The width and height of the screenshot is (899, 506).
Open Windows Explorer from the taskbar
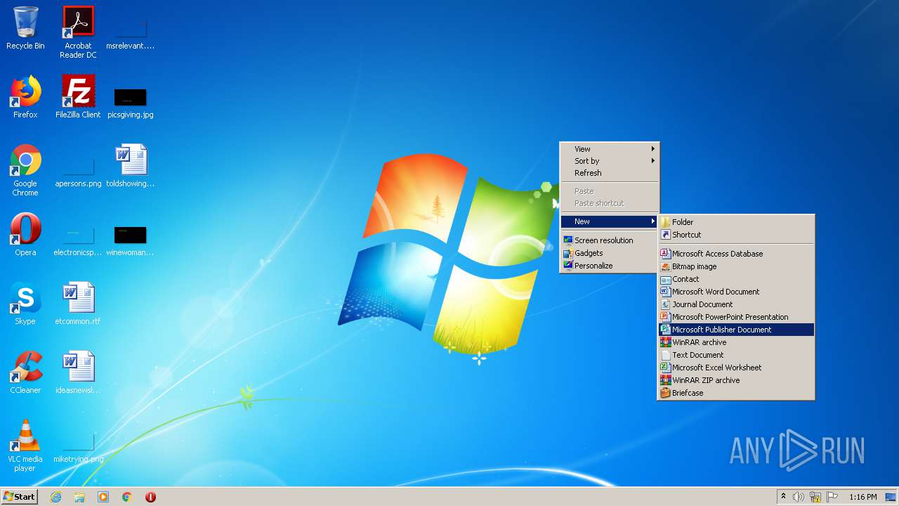point(79,497)
